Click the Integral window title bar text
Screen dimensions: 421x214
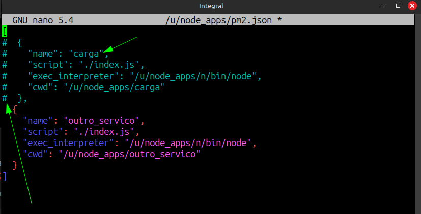click(x=210, y=6)
